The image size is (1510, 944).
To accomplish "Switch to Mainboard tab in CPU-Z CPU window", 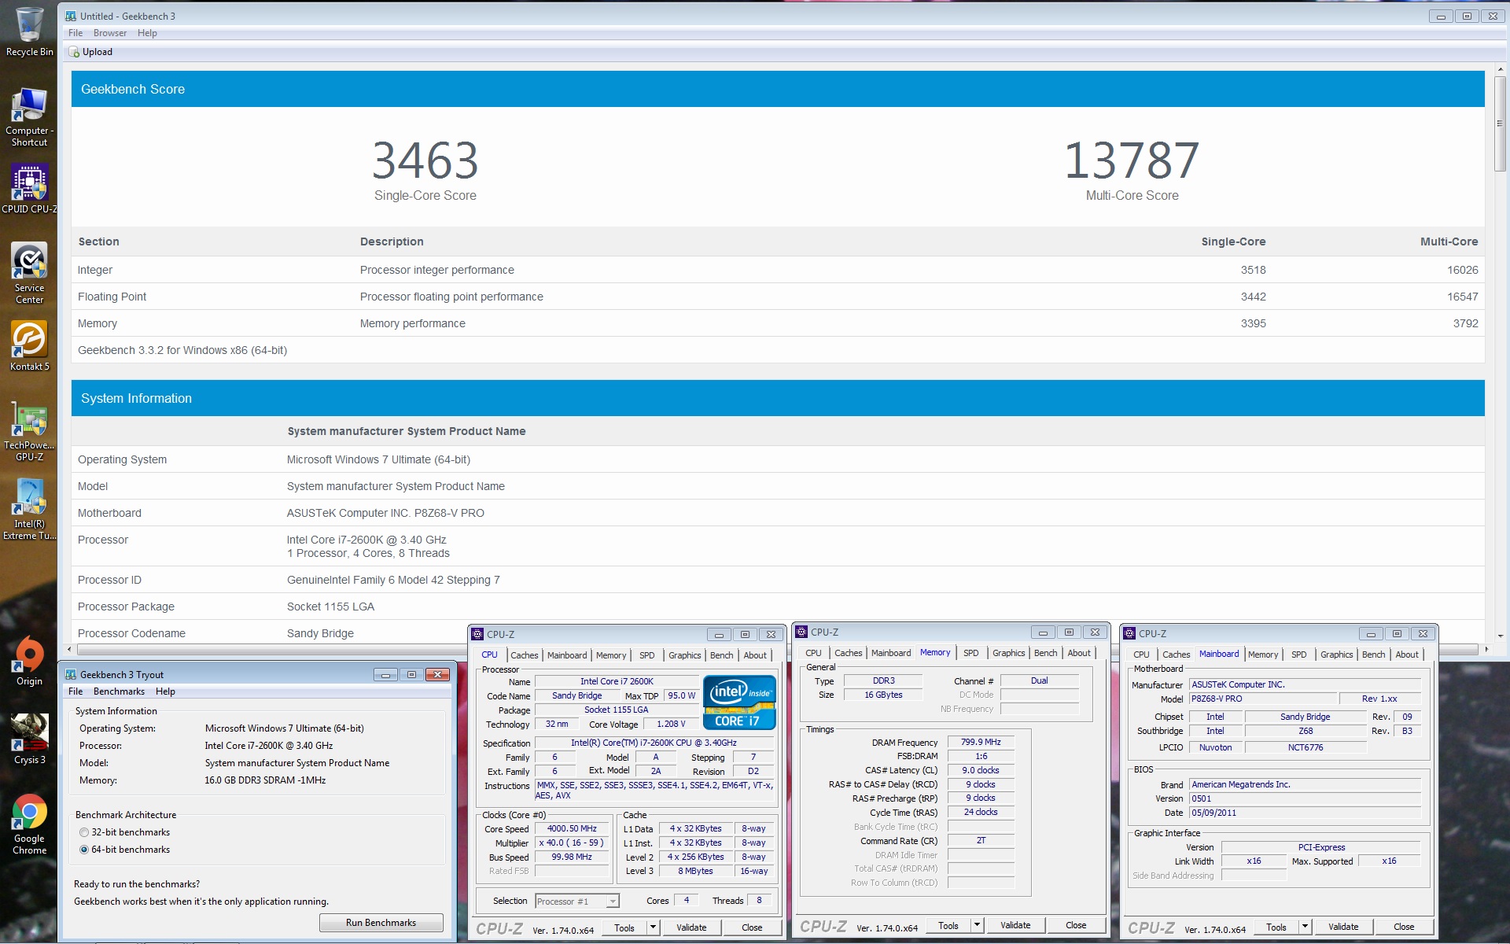I will click(567, 655).
